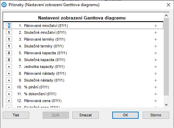The height and width of the screenshot is (128, 174).
Task: Toggle the value box for Plánovaná kapacita
Action: click(x=9, y=53)
